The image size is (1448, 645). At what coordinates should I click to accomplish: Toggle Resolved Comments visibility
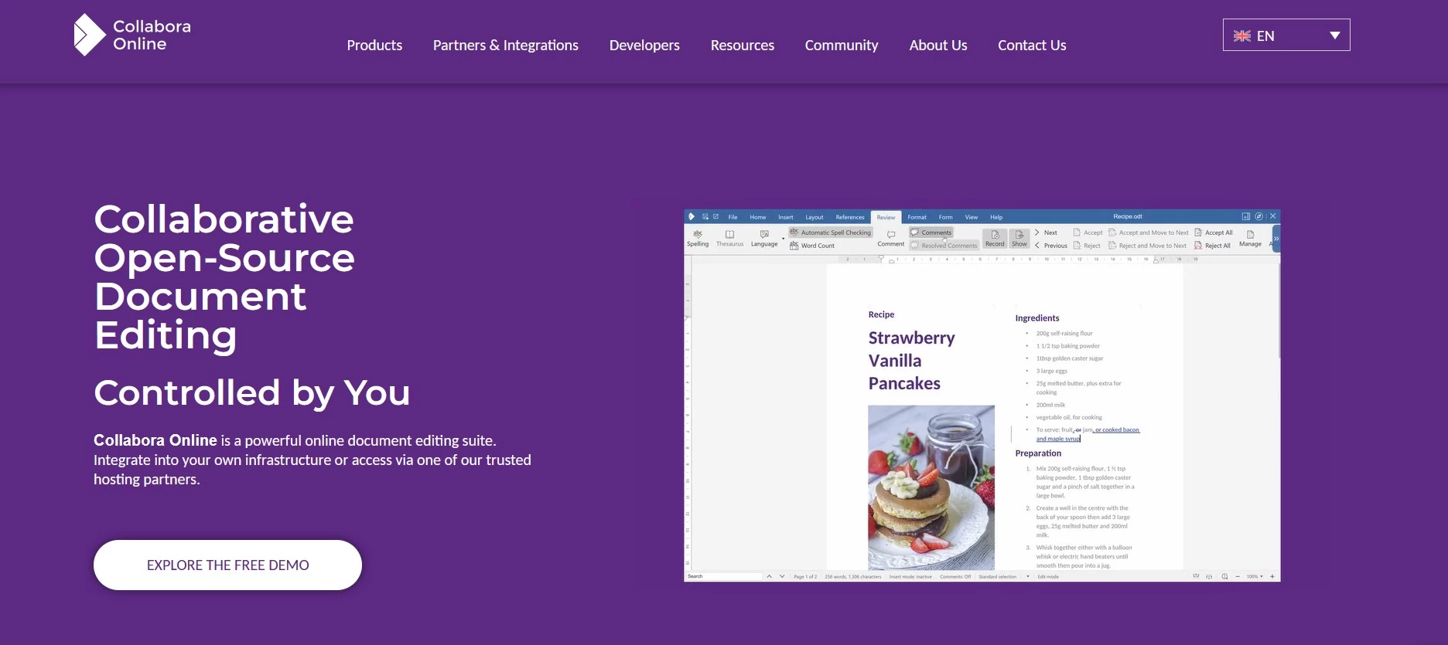pyautogui.click(x=944, y=246)
